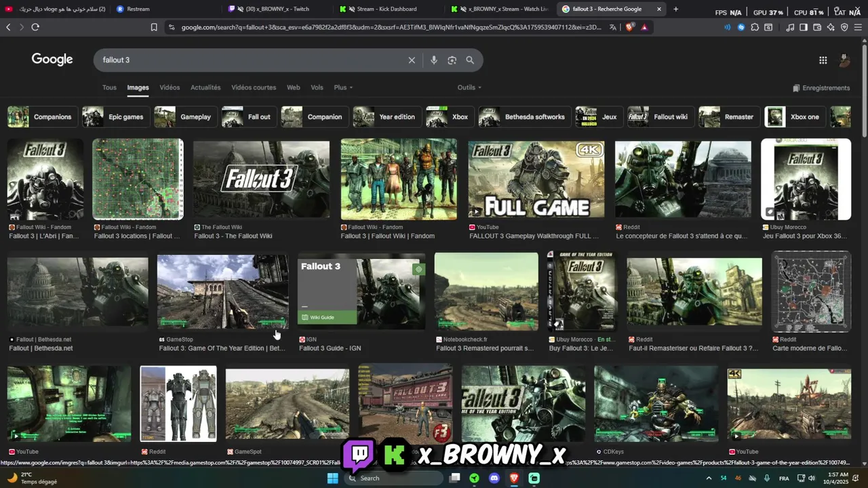The image size is (868, 488).
Task: Open the Google account avatar
Action: 844,60
